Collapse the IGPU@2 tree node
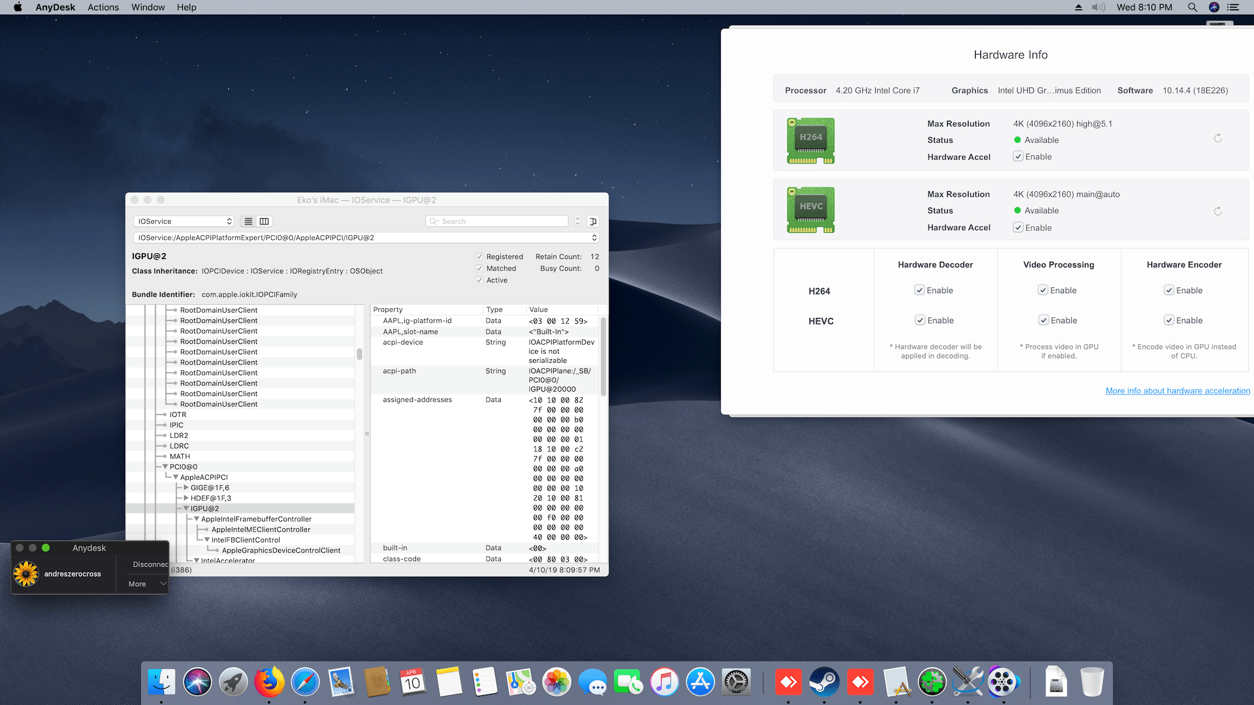Viewport: 1254px width, 705px height. click(x=186, y=509)
